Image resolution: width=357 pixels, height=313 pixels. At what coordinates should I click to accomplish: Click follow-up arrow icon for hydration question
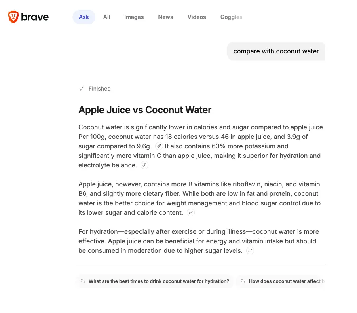pos(83,281)
